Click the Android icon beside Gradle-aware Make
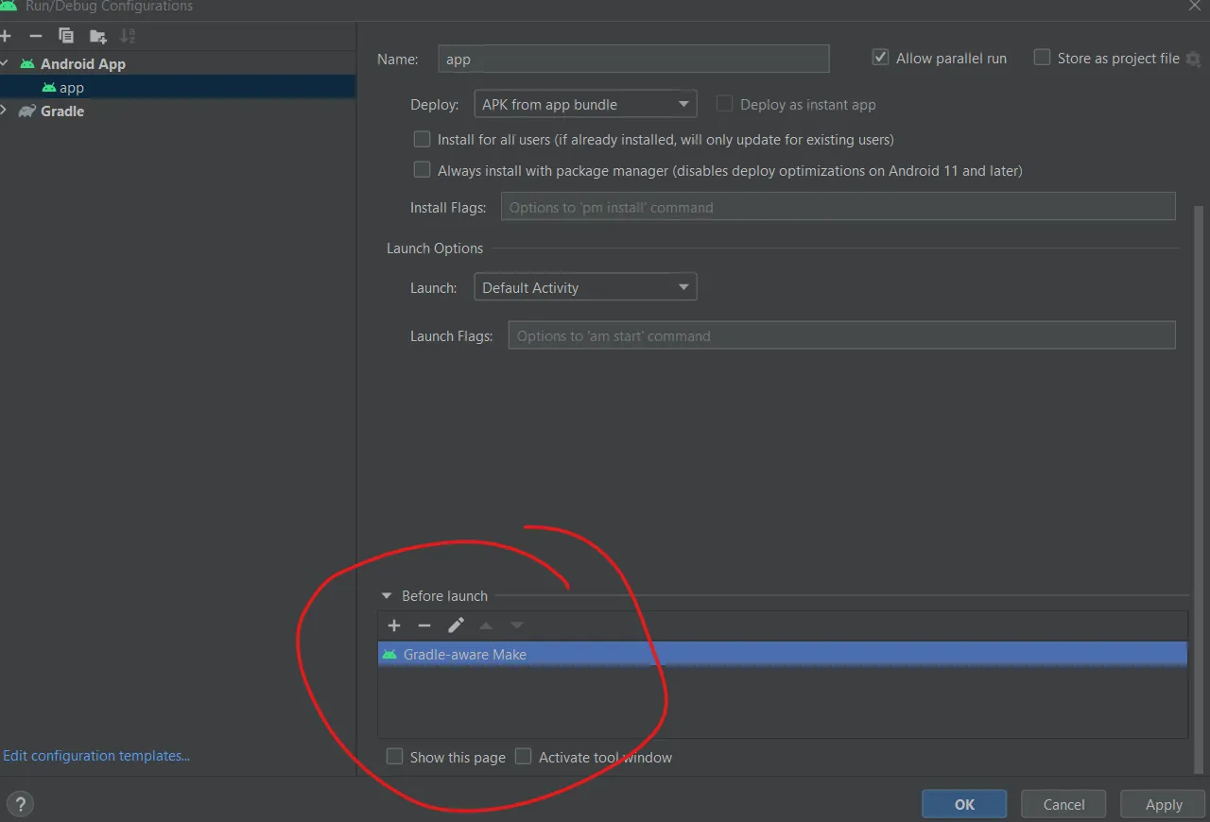The height and width of the screenshot is (822, 1210). [x=389, y=654]
